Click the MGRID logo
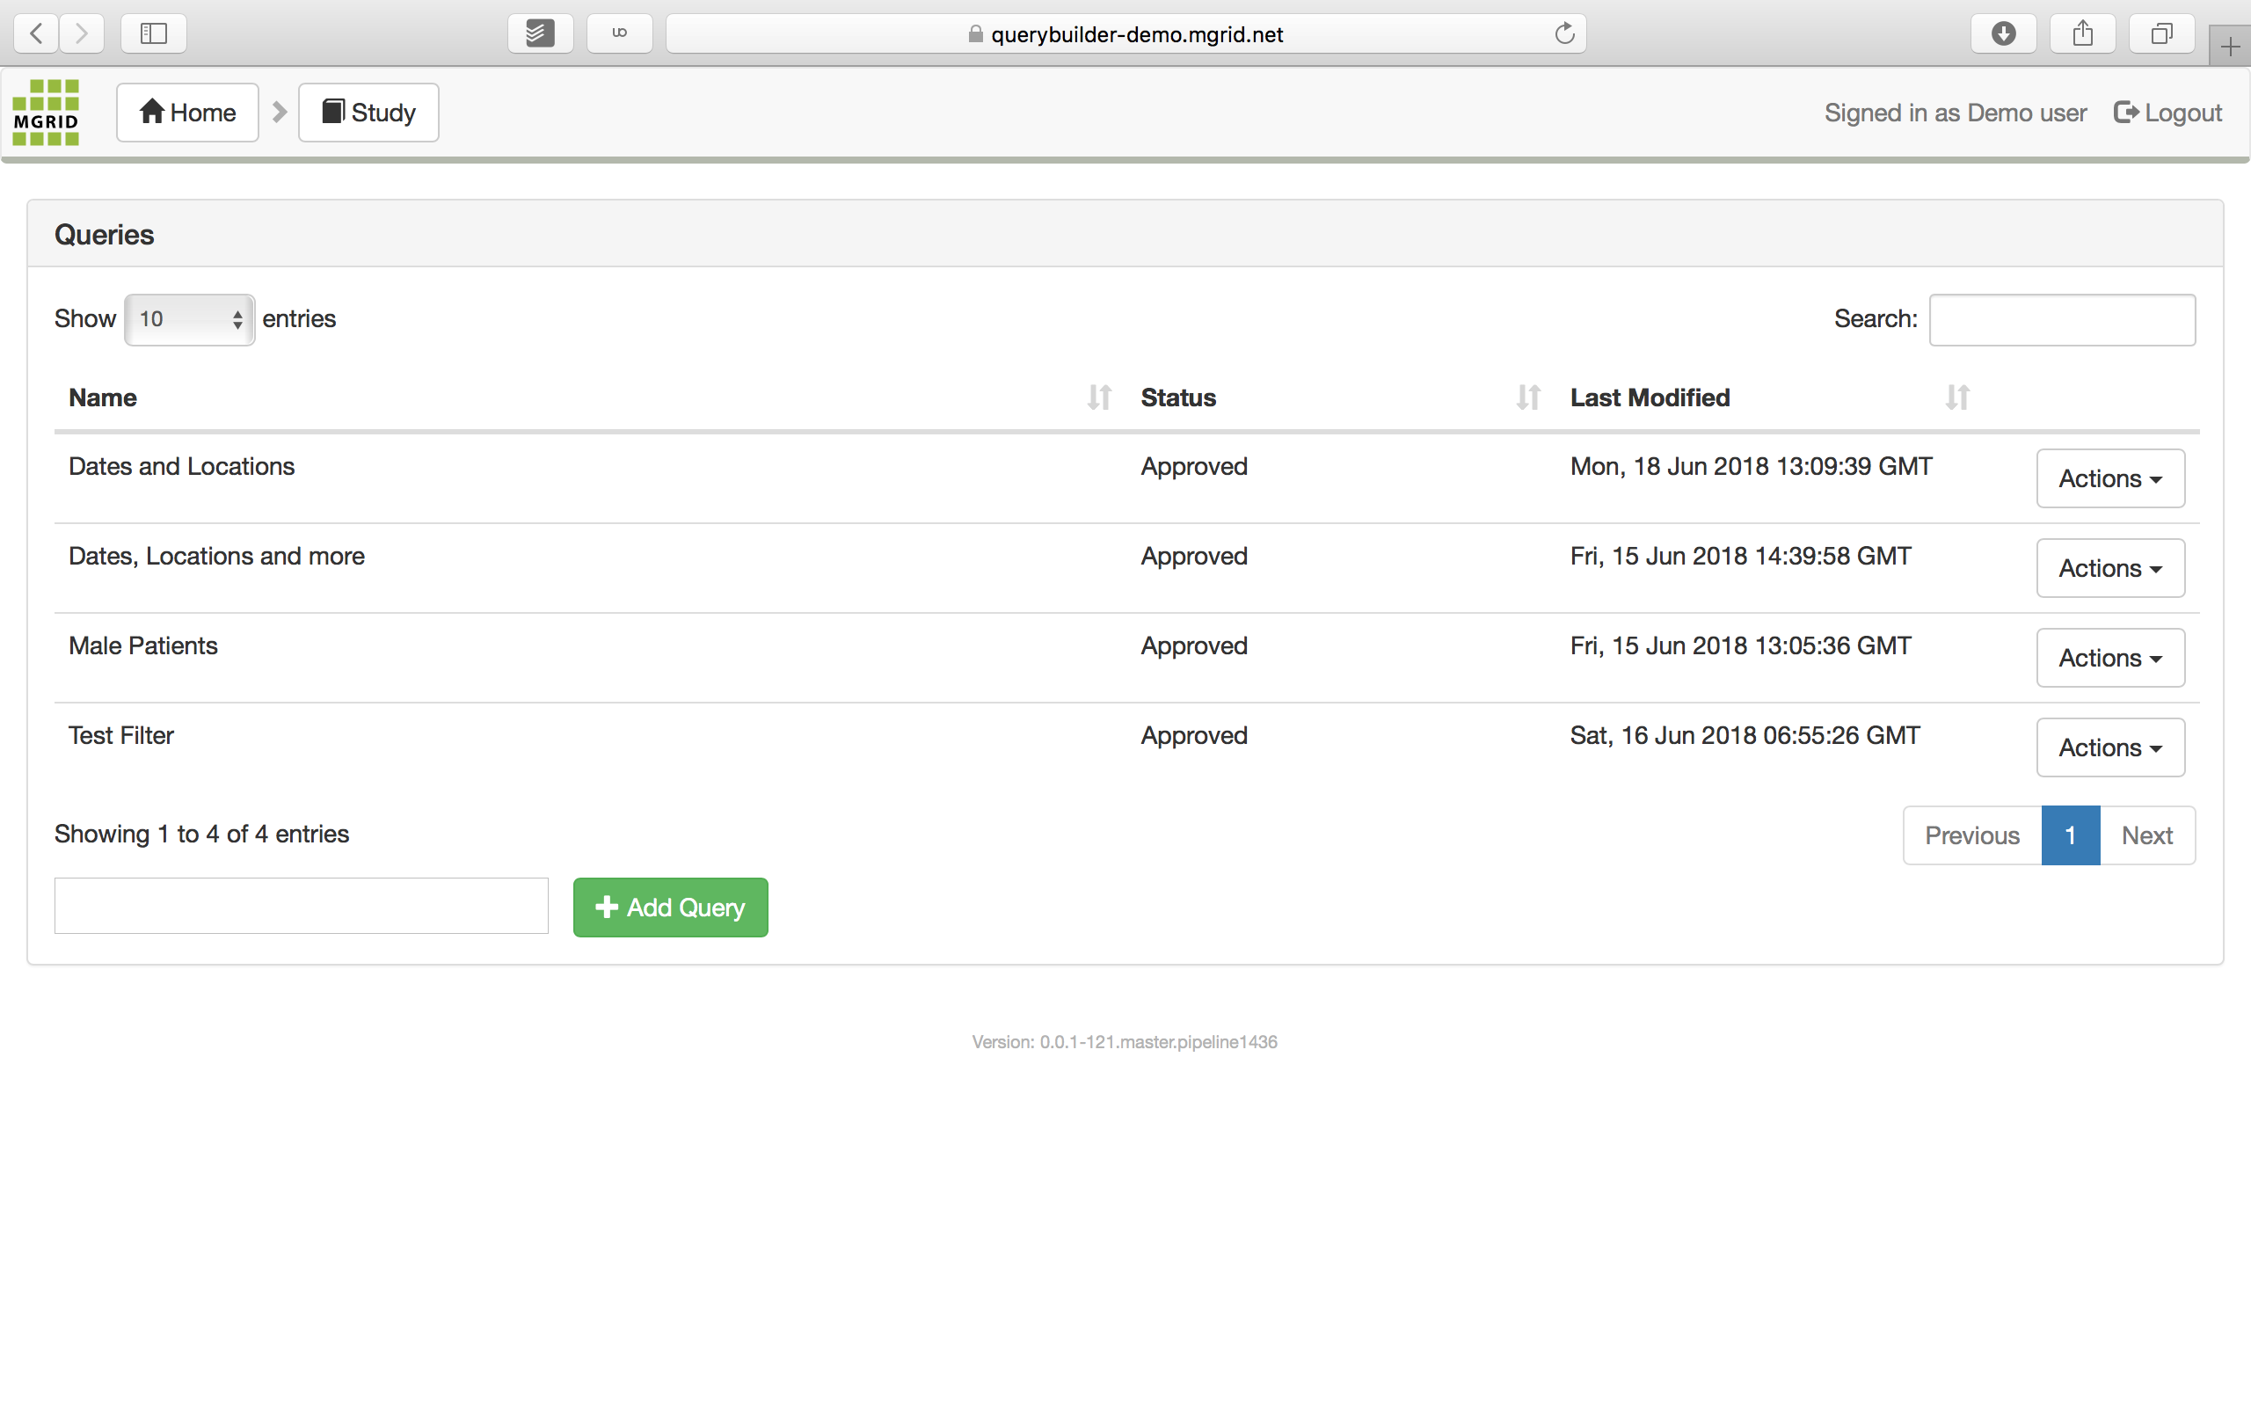Viewport: 2251px width, 1407px height. coord(46,113)
